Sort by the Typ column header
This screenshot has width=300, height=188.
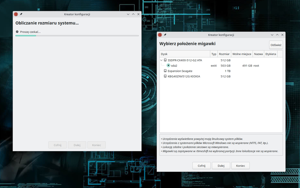(214, 54)
